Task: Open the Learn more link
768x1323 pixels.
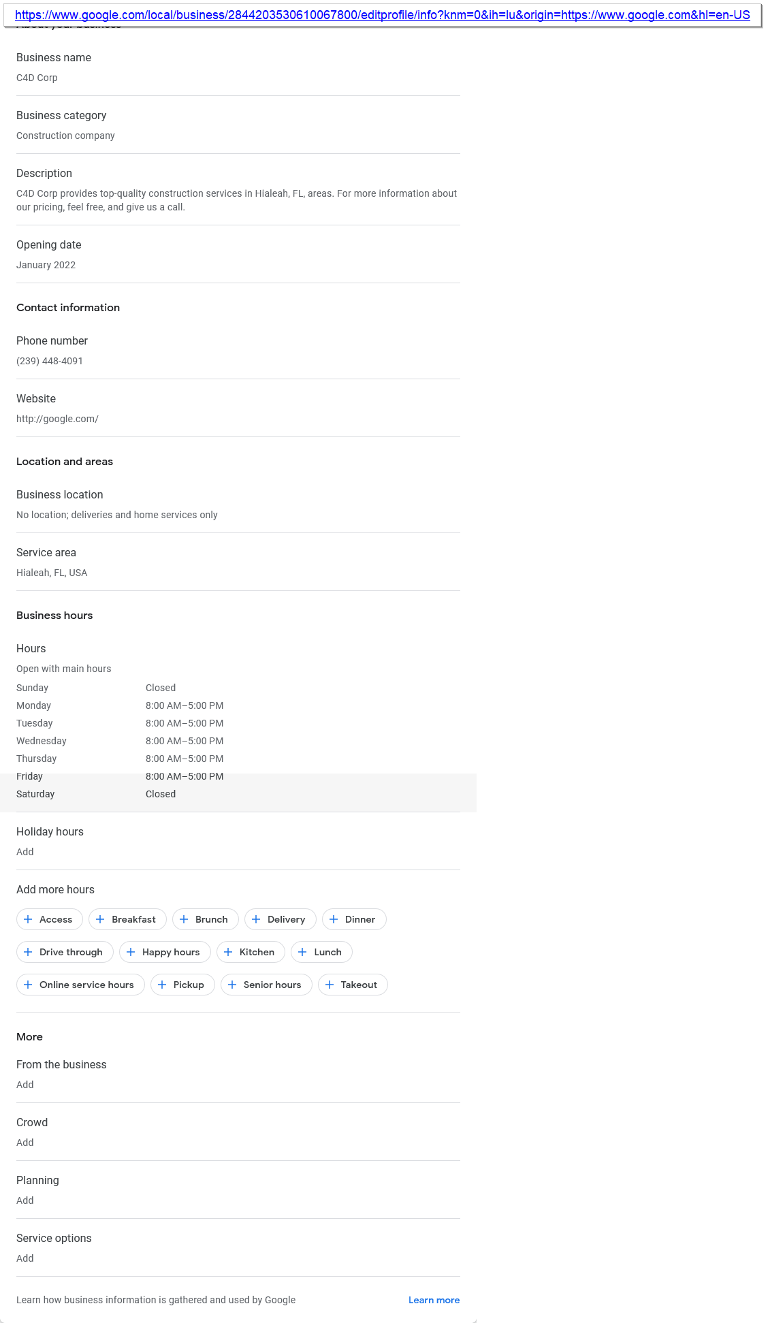Action: tap(434, 1300)
